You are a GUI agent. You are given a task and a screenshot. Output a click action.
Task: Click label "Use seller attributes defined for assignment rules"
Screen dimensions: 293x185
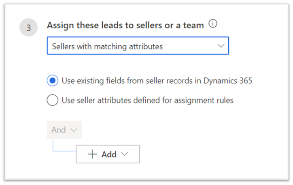click(x=147, y=100)
